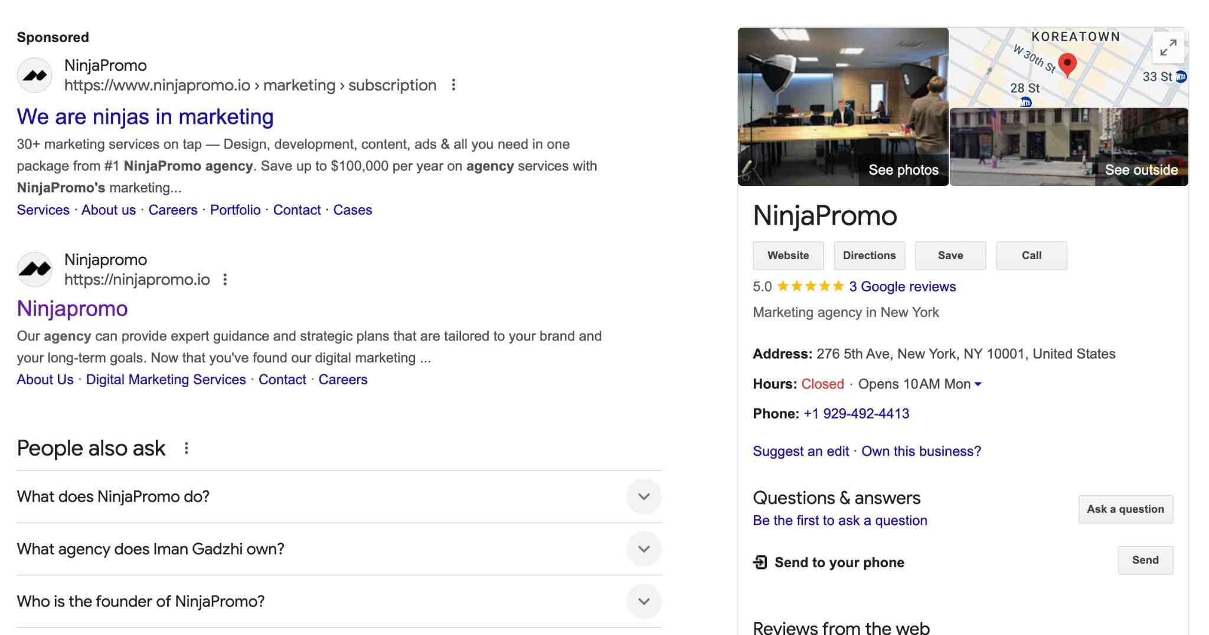This screenshot has width=1209, height=635.
Task: Click phone number +1 929-492-4413
Action: (857, 414)
